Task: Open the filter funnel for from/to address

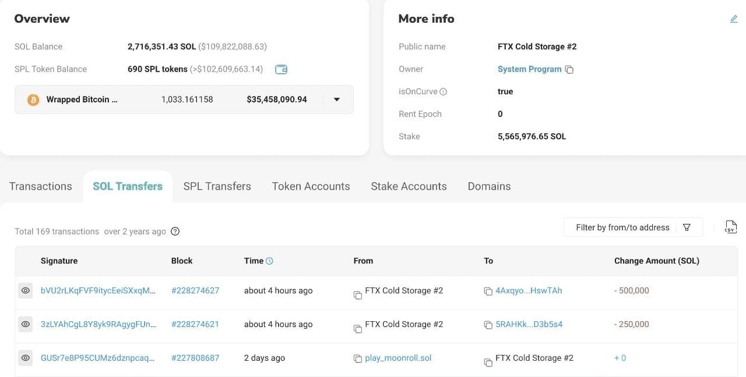Action: (687, 227)
